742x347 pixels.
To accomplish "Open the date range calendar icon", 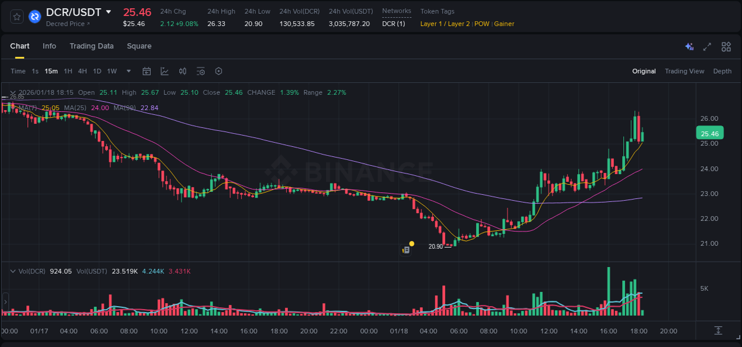I will (x=147, y=71).
